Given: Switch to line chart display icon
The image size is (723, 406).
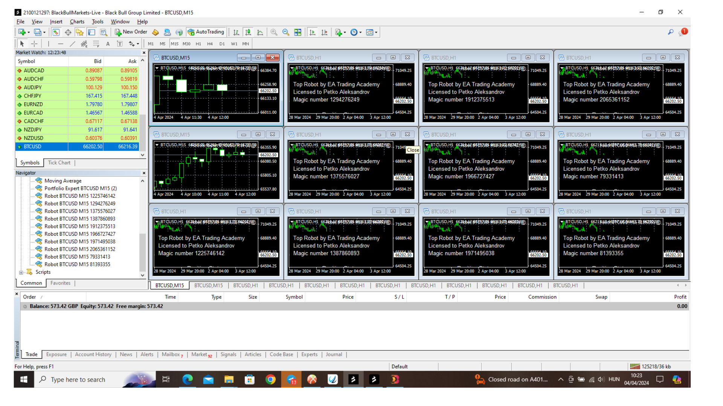Looking at the screenshot, I should pyautogui.click(x=260, y=32).
